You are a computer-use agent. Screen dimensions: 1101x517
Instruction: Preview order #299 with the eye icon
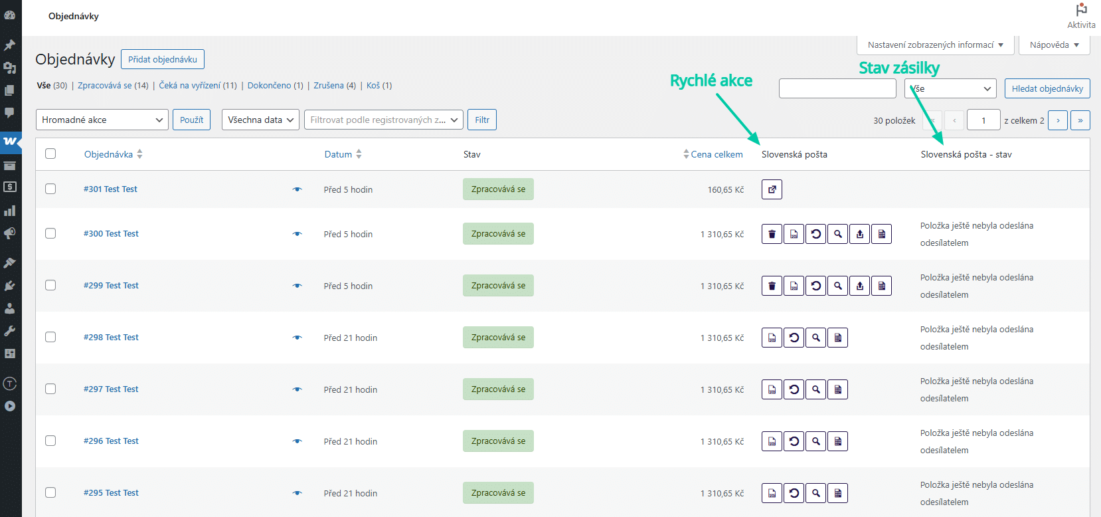[297, 286]
